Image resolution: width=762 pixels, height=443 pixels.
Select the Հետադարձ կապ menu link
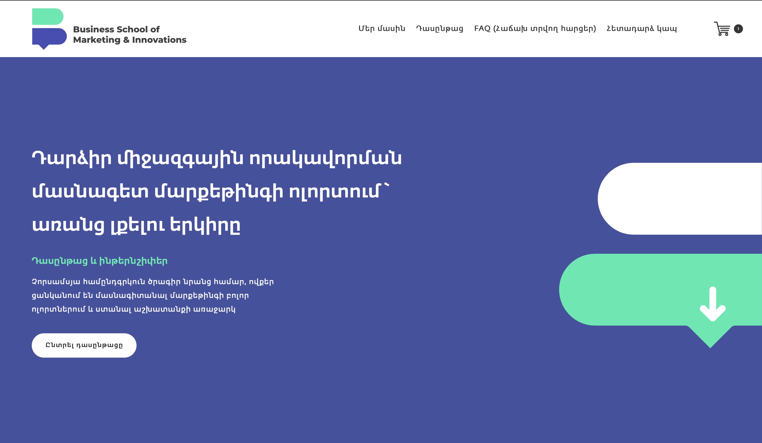(x=642, y=29)
